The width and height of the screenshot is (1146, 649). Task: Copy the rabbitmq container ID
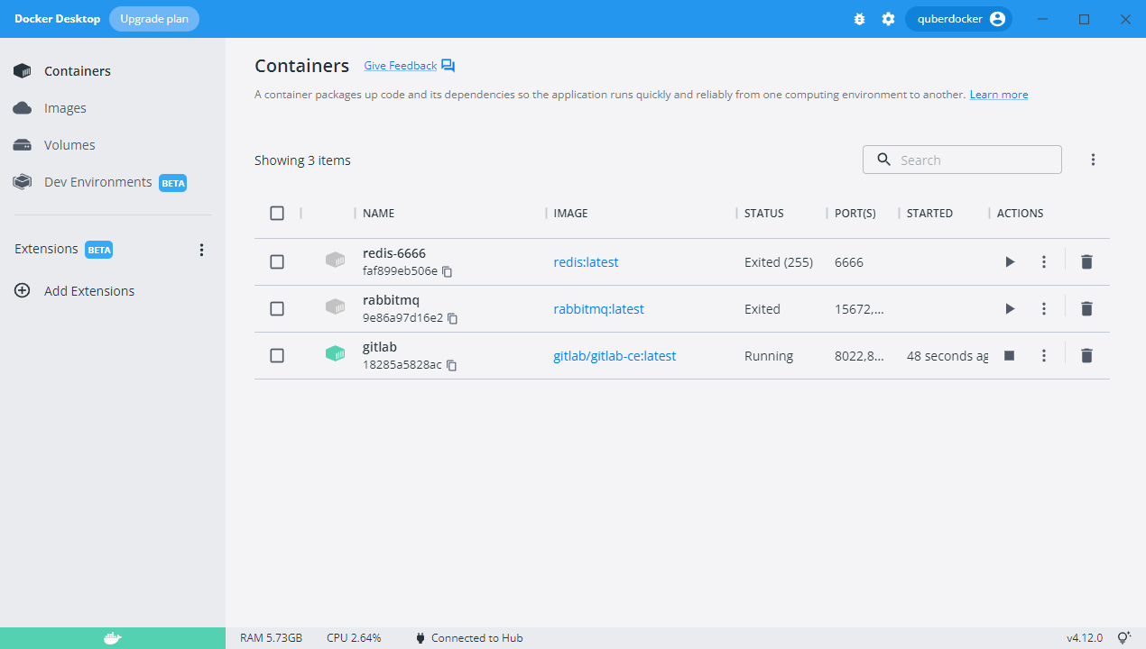point(453,318)
